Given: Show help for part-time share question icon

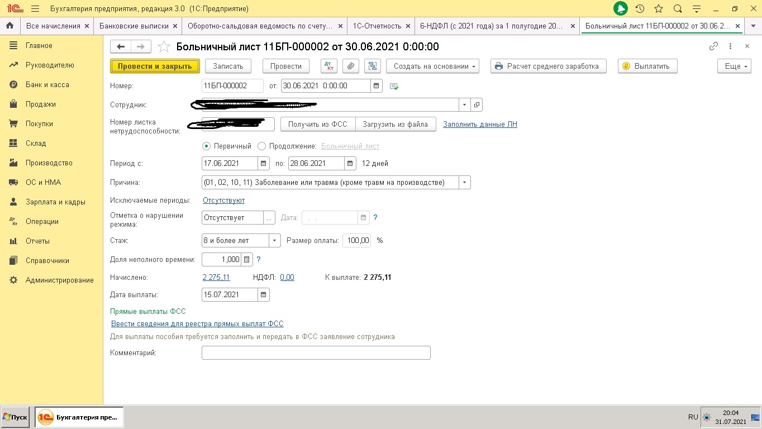Looking at the screenshot, I should pyautogui.click(x=258, y=259).
